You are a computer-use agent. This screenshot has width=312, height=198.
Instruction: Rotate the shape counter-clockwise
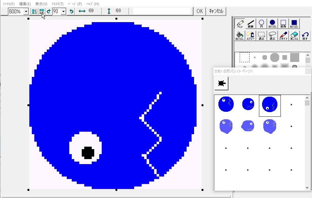point(71,11)
